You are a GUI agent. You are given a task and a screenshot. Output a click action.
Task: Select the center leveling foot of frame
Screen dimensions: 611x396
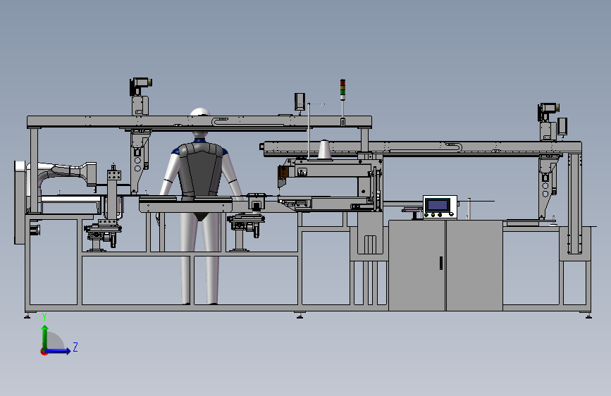[x=300, y=316]
